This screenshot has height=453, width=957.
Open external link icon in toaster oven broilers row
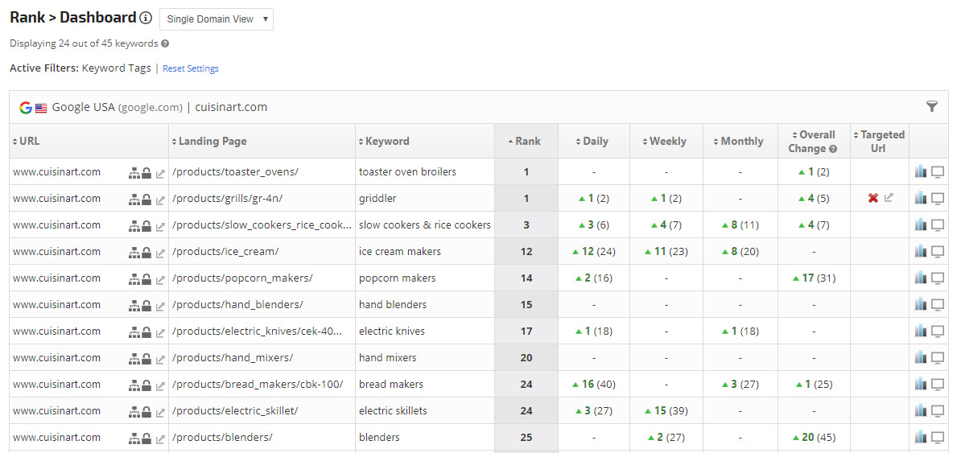[x=160, y=173]
